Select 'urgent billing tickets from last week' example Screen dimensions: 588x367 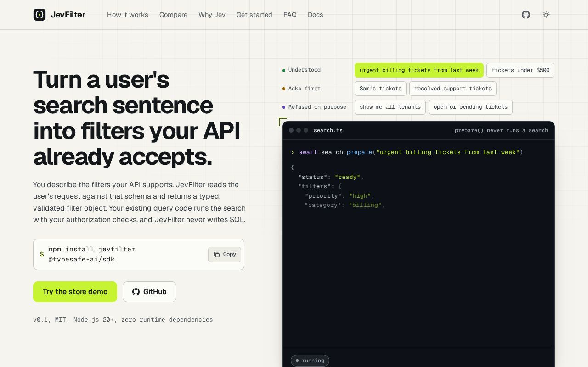419,70
